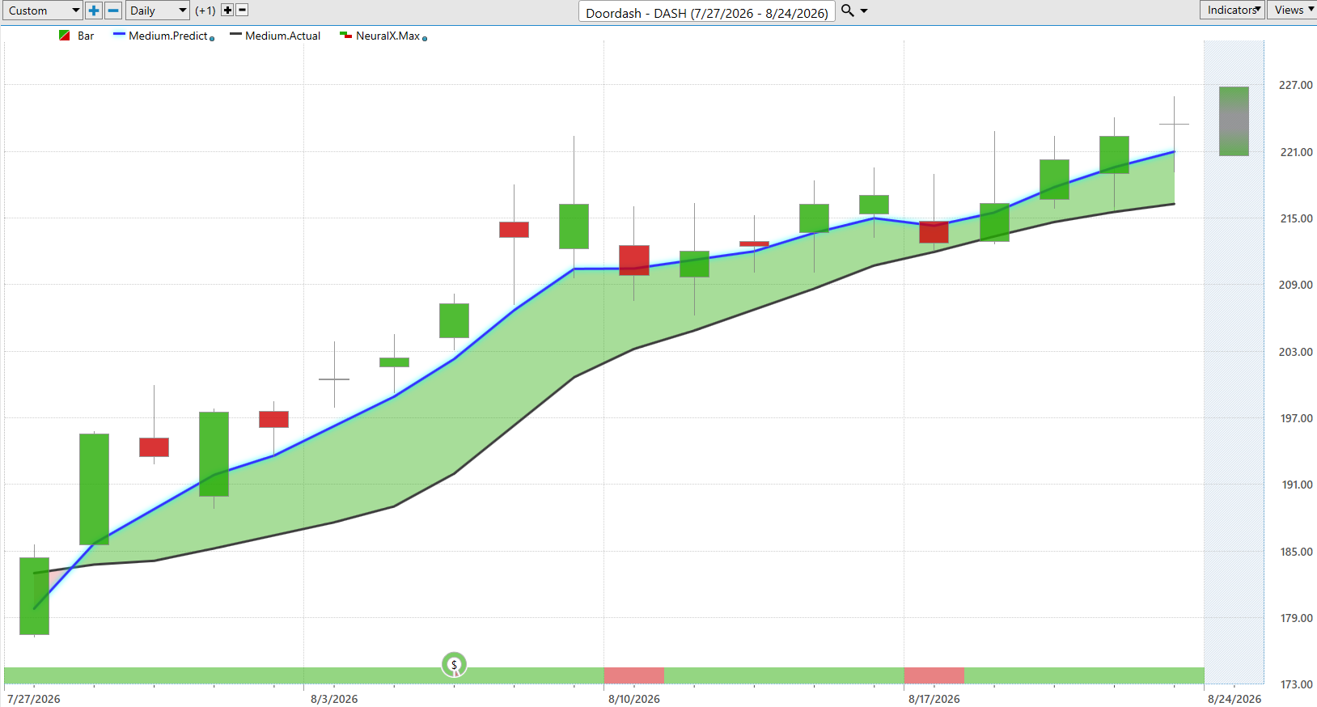
Task: Click the Doordash - DASH symbol title
Action: [x=707, y=12]
